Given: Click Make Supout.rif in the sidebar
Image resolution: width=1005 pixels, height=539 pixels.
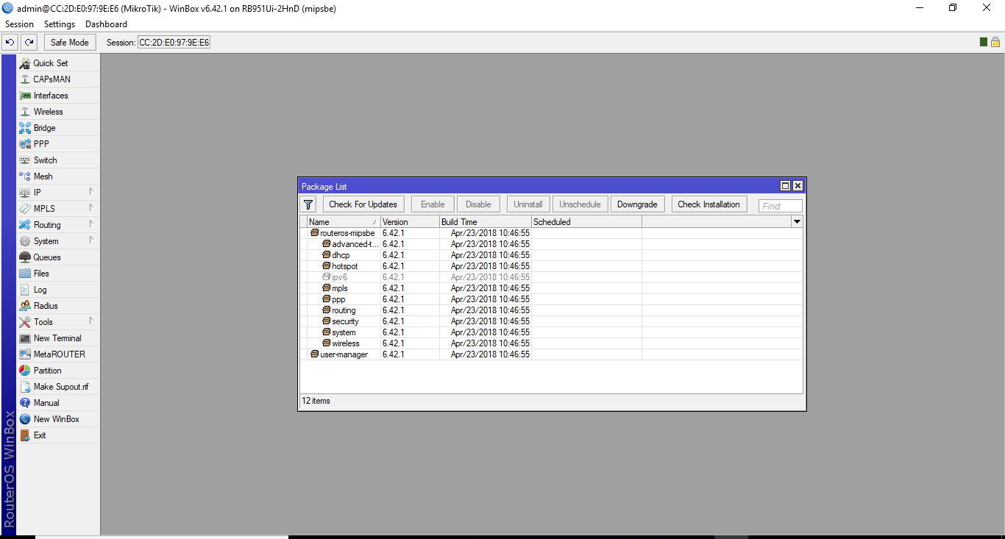Looking at the screenshot, I should (x=58, y=387).
